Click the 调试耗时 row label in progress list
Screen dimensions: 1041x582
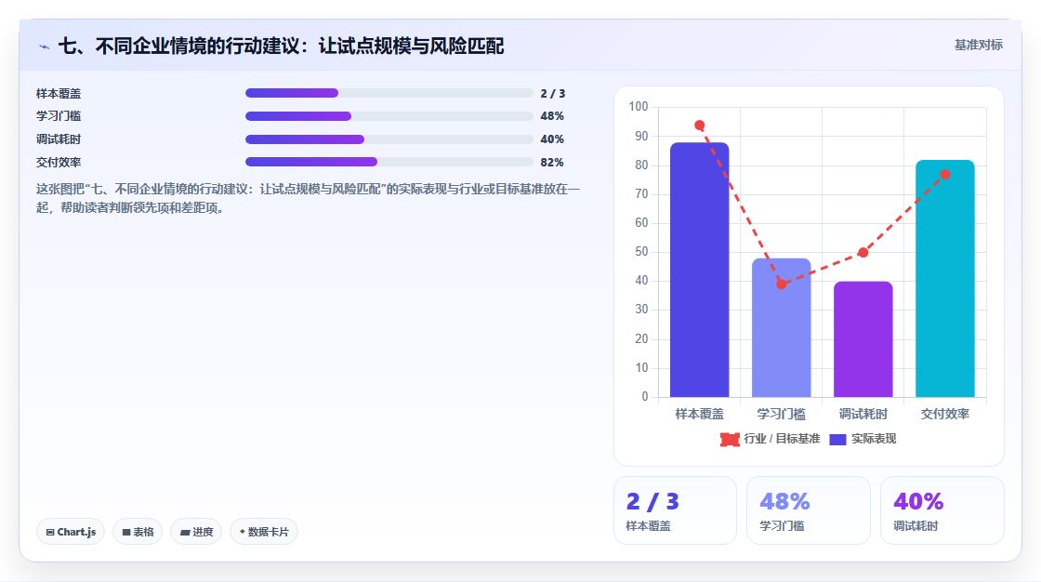click(x=59, y=139)
